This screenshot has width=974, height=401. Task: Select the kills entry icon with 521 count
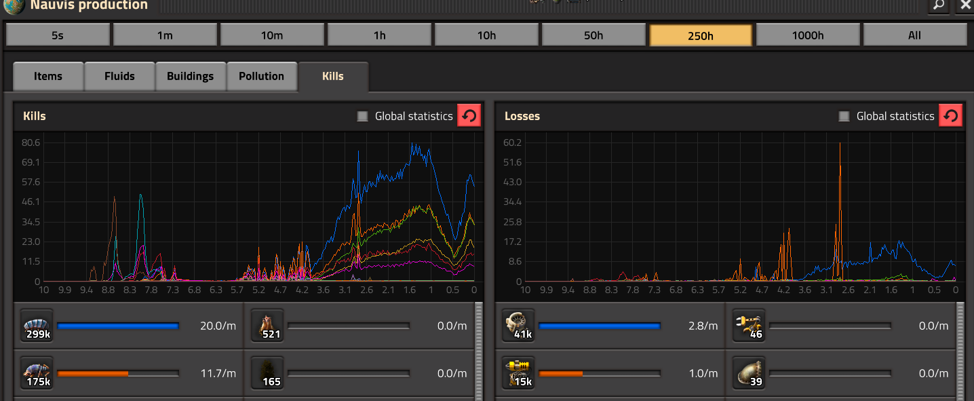[268, 326]
